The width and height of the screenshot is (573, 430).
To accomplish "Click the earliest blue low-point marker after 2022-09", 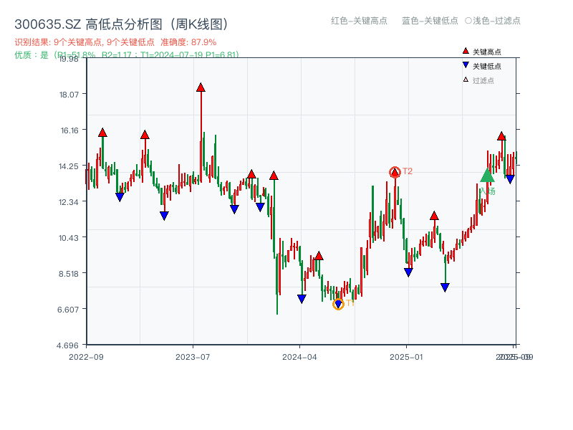I will click(x=120, y=197).
